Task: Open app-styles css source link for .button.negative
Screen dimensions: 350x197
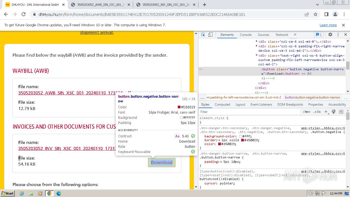Action: pyautogui.click(x=323, y=128)
